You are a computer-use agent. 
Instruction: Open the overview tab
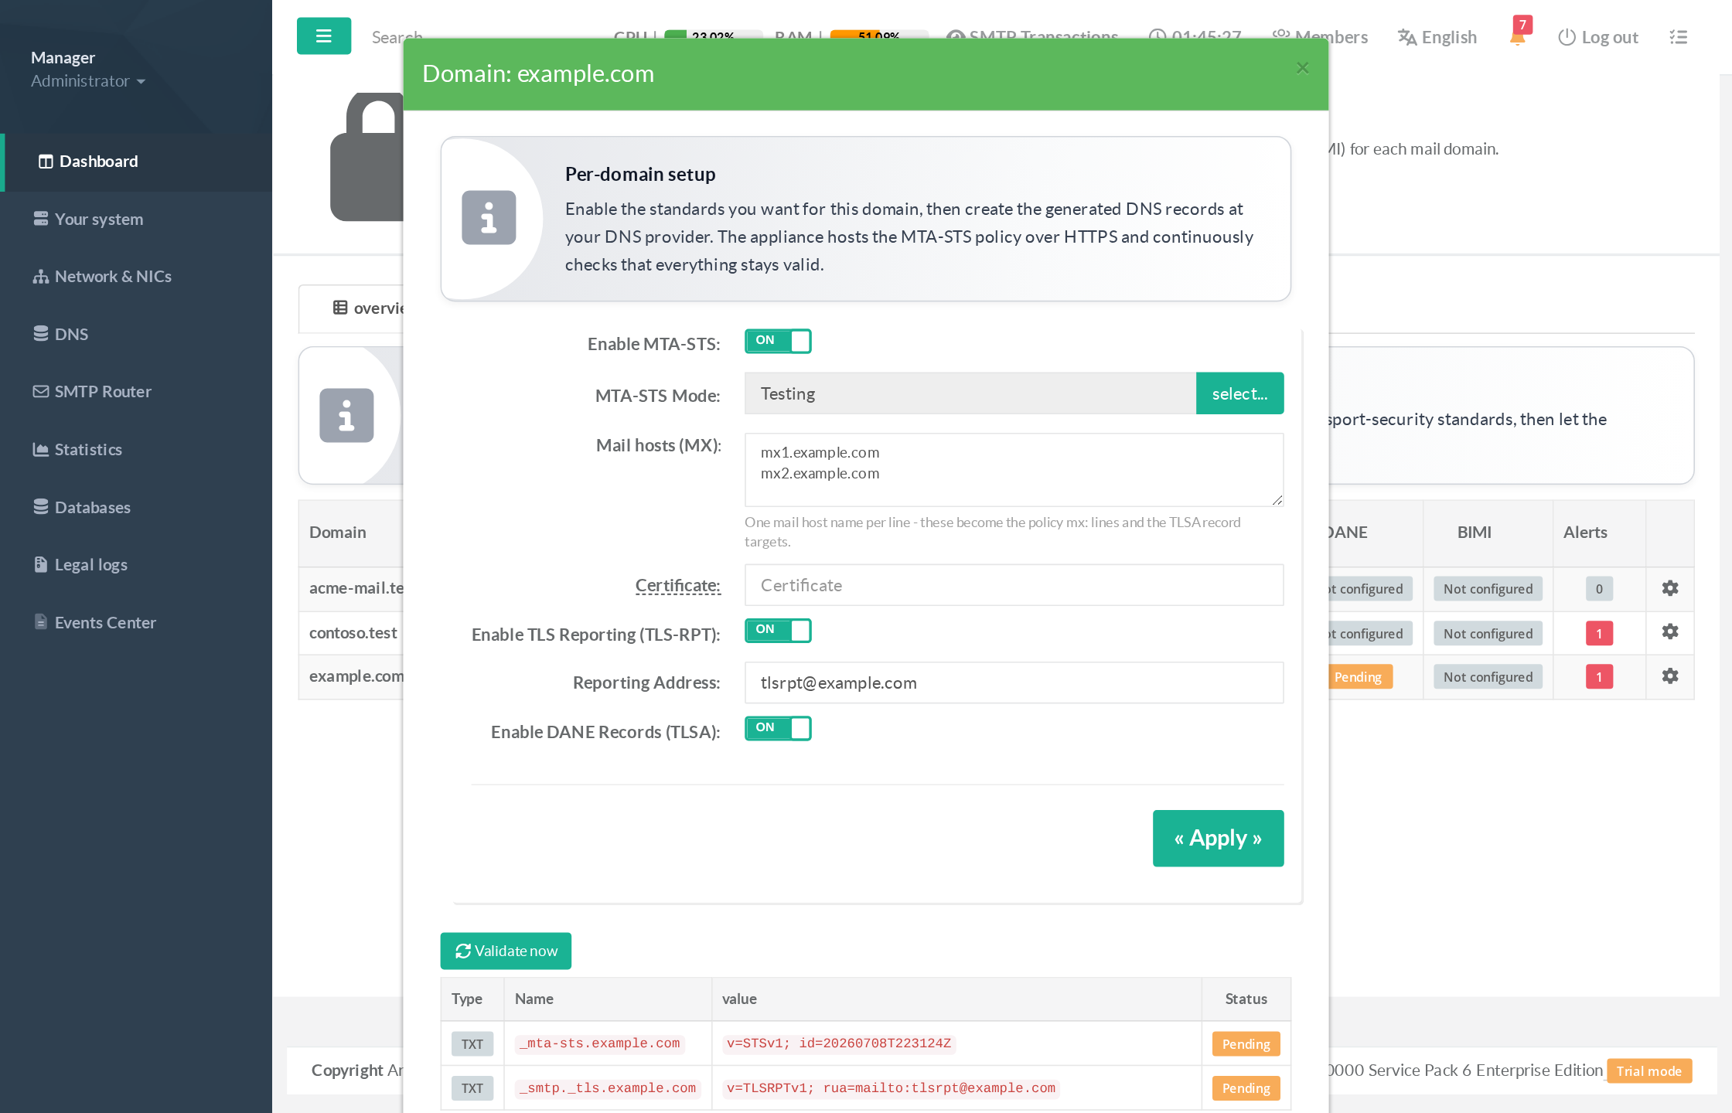point(352,308)
